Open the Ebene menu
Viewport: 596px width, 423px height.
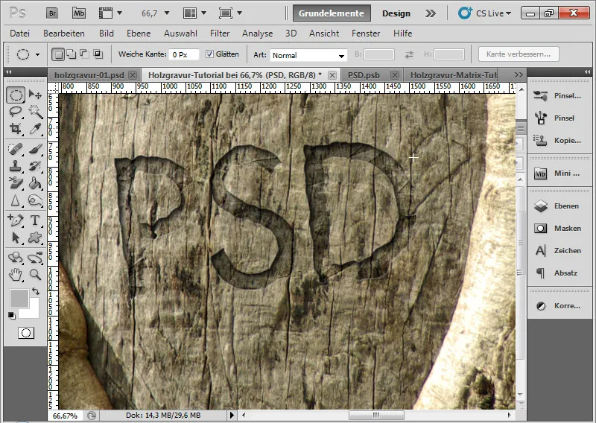(x=139, y=34)
